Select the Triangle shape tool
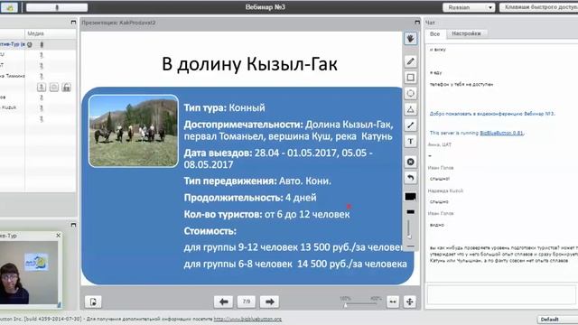578x325 pixels. click(410, 109)
